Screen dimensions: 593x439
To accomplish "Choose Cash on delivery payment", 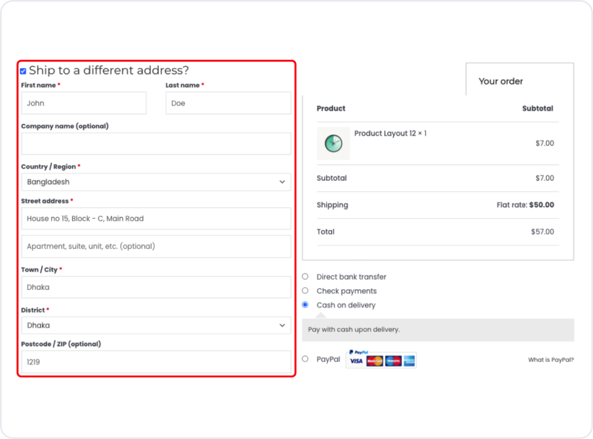I will pos(305,305).
